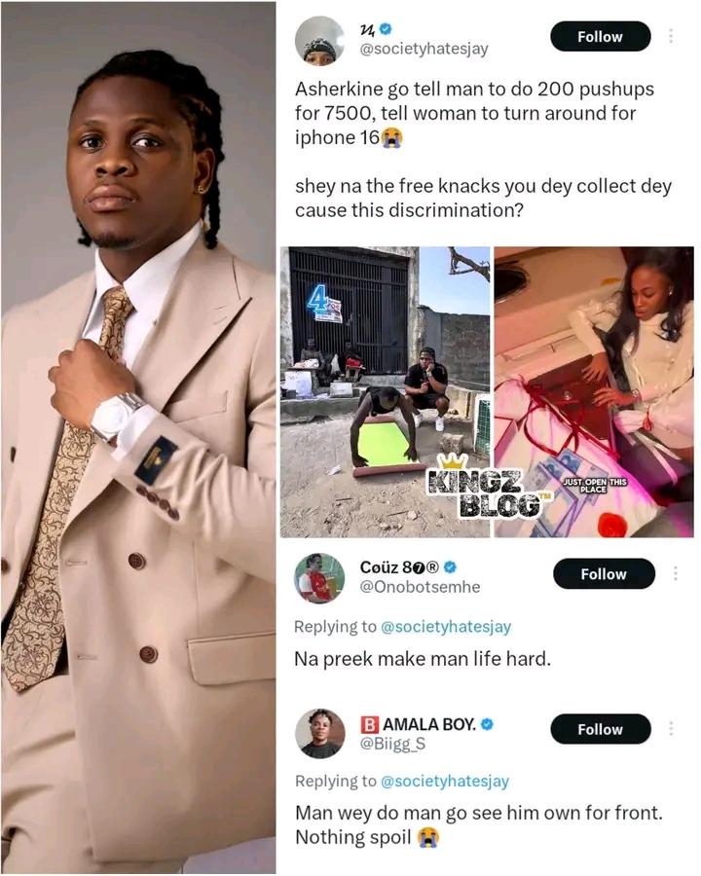
Task: Open @societyhatesjay link in Biigg_S reply
Action: click(x=444, y=781)
